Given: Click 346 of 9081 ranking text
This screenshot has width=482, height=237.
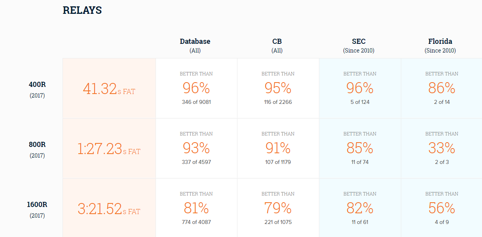Looking at the screenshot, I should [196, 102].
